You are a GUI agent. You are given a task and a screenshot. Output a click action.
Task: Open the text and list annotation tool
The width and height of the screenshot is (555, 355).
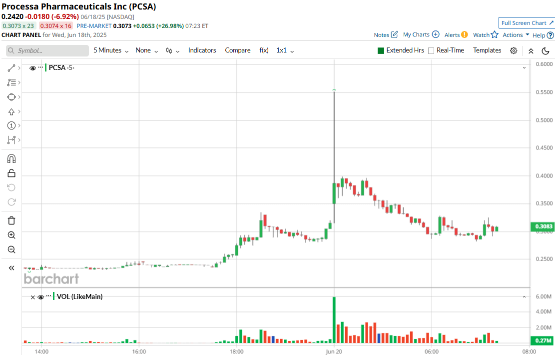pyautogui.click(x=11, y=82)
